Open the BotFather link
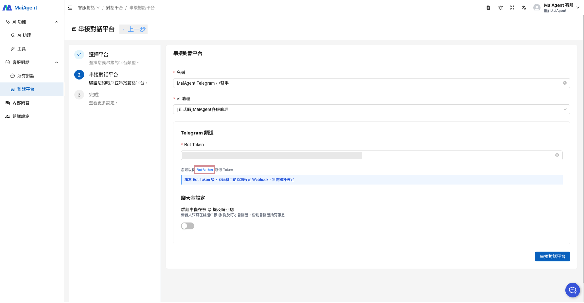Screen dimensions: 584x303 [205, 170]
